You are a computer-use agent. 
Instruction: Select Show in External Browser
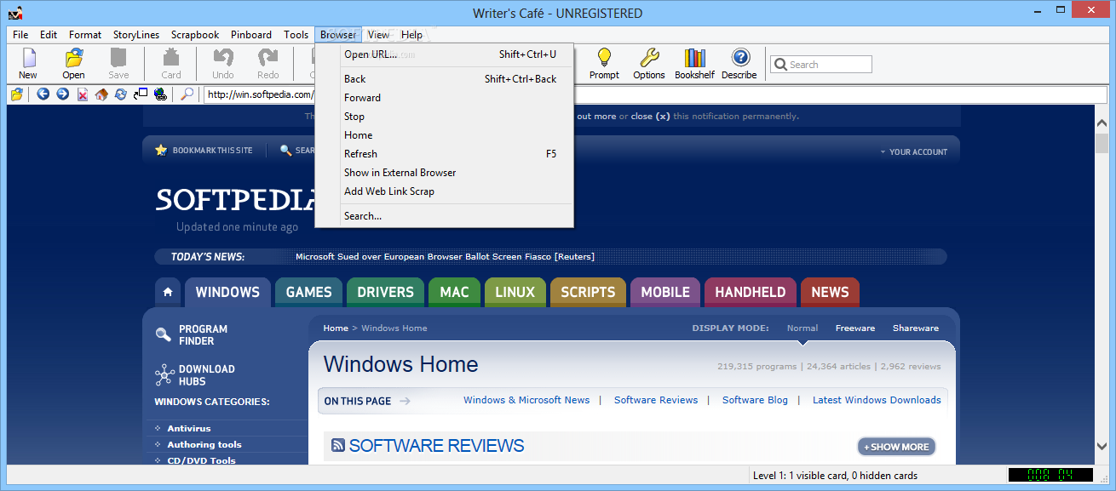point(444,173)
